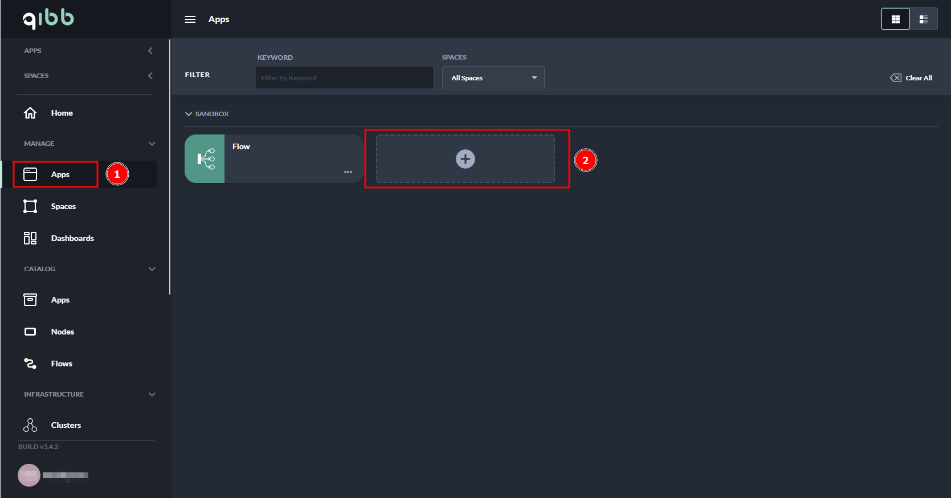Open the Flow app tile icon
The width and height of the screenshot is (951, 498).
[205, 159]
